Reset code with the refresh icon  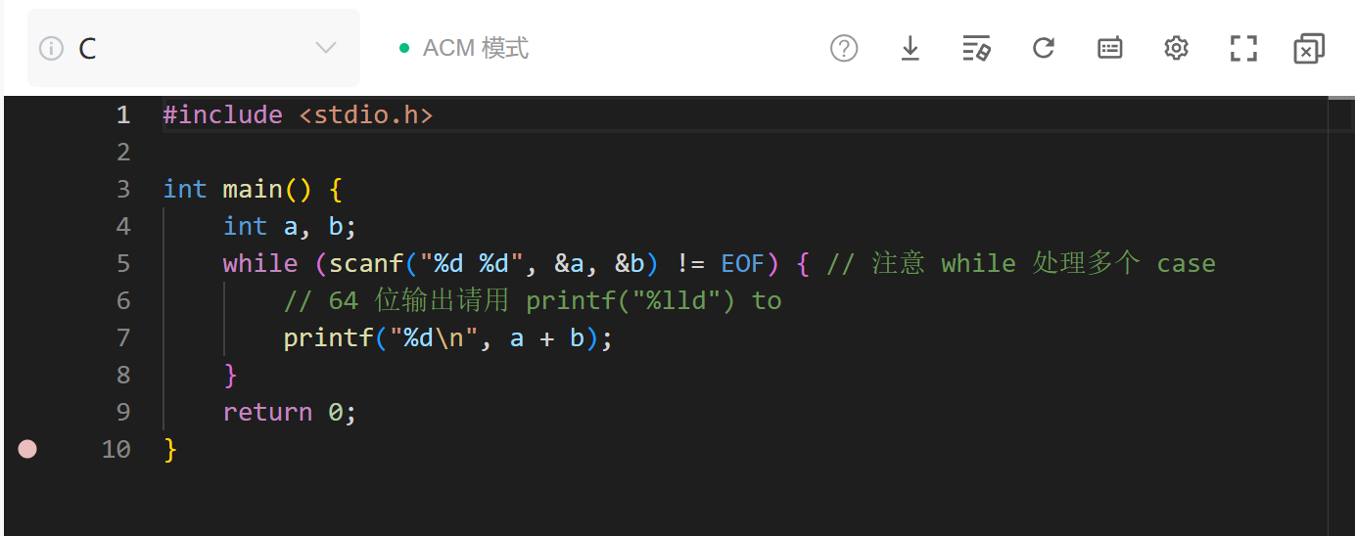point(1044,48)
